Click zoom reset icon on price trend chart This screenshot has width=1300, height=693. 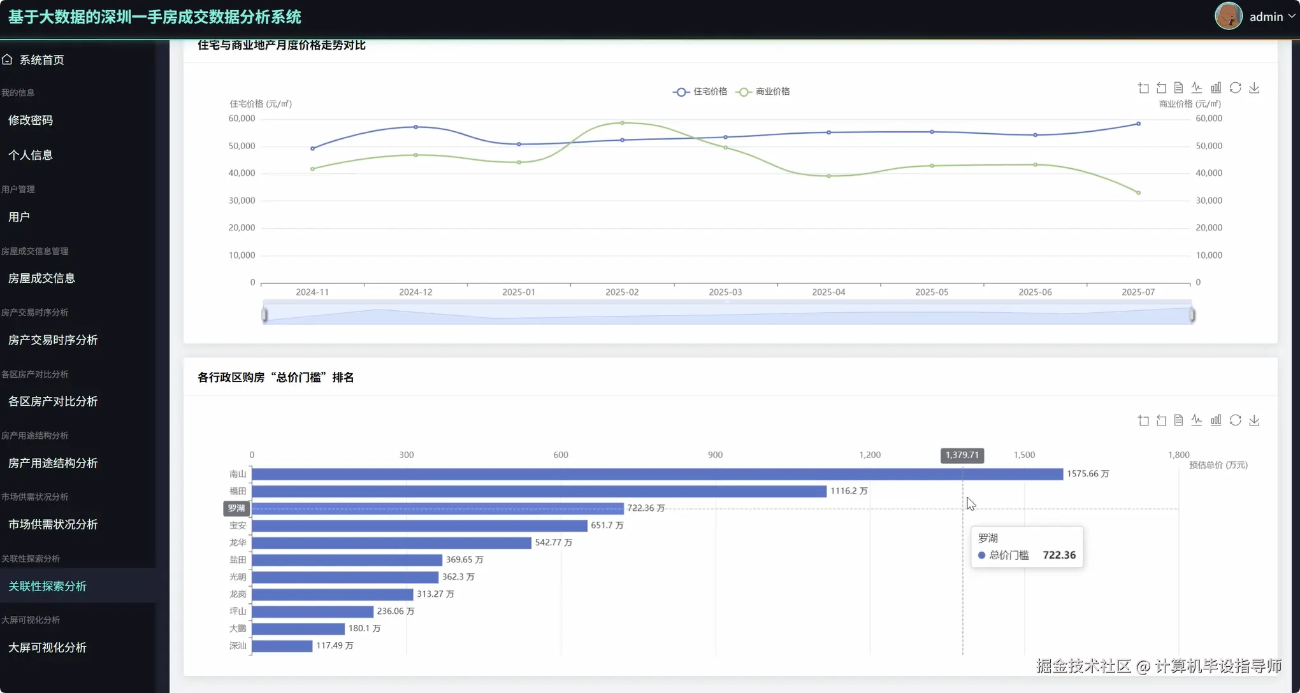click(1161, 88)
